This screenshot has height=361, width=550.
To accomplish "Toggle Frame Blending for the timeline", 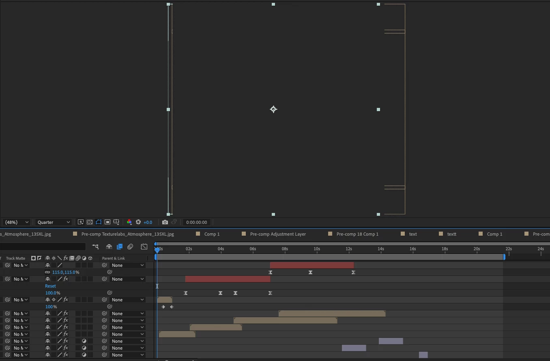I will point(120,247).
